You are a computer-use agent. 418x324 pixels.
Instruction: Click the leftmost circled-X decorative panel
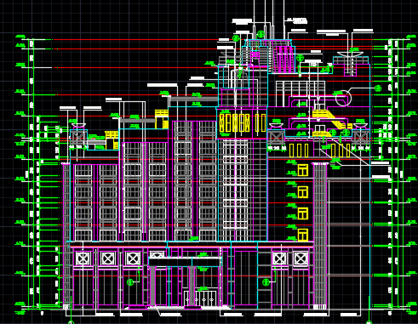click(83, 259)
